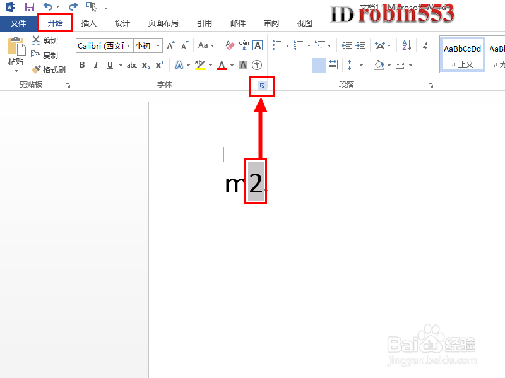
Task: Apply distributed alignment
Action: (x=333, y=65)
